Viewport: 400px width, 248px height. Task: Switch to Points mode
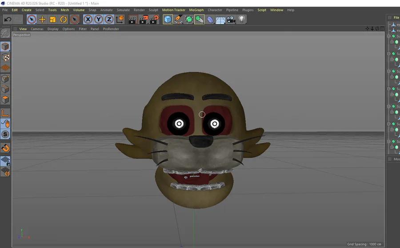coord(5,78)
